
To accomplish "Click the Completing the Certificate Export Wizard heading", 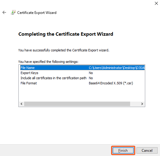I will [x=66, y=34].
